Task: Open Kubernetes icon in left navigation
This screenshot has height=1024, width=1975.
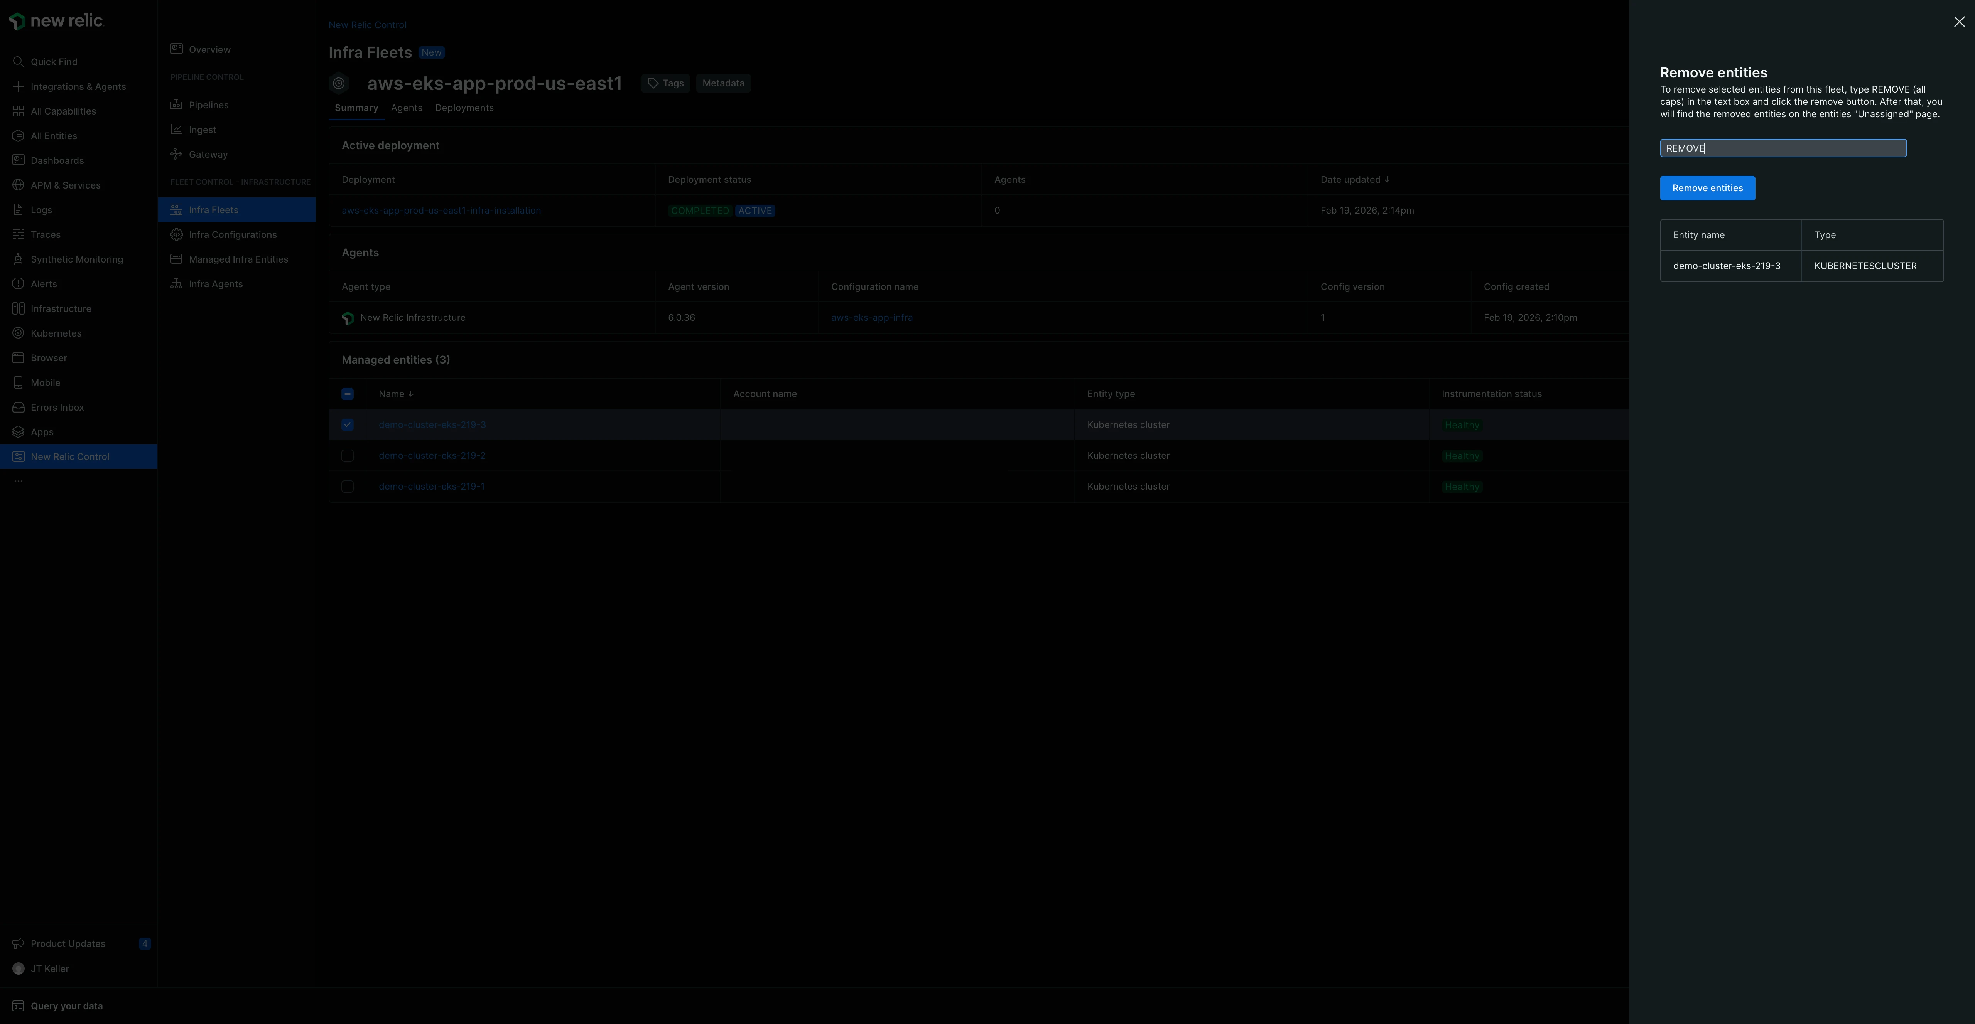Action: 19,333
